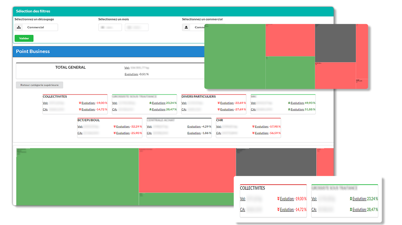Screen dimensions: 402x225
Task: Click red down-arrow icon beside -27,69 %
Action: tap(219, 109)
